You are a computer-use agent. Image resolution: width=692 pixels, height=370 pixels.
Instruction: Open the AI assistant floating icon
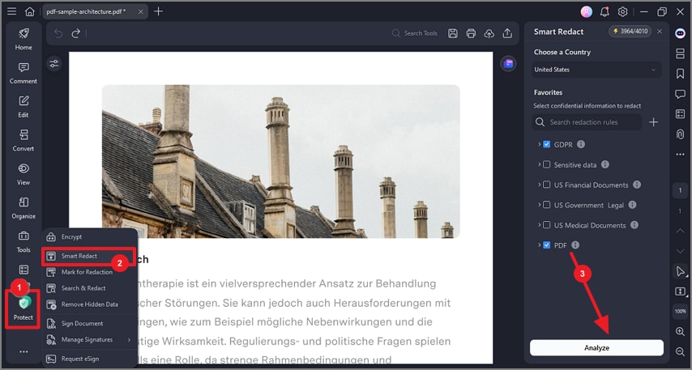(508, 63)
